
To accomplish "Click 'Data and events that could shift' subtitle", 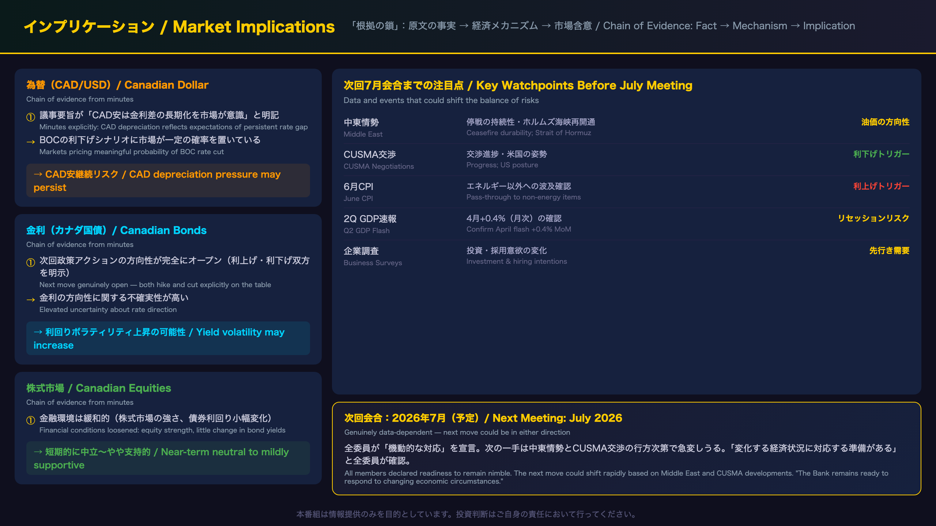I will click(441, 100).
